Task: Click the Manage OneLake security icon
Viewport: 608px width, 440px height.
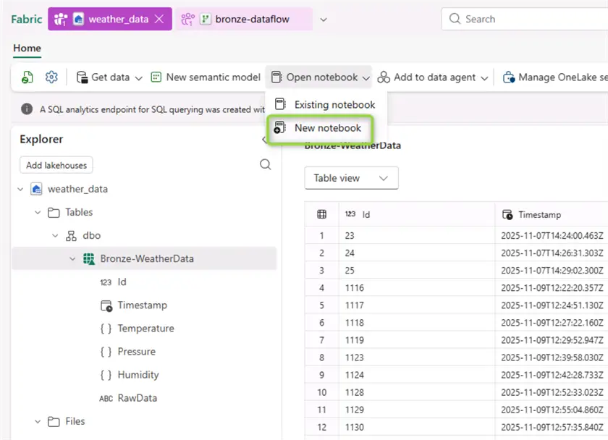Action: click(509, 77)
